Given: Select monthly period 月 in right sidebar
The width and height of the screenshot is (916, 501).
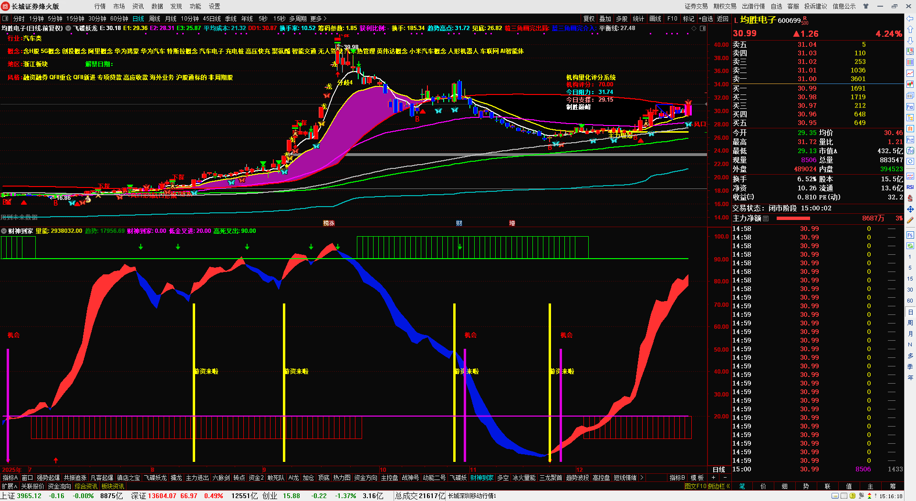Looking at the screenshot, I should pos(910,334).
